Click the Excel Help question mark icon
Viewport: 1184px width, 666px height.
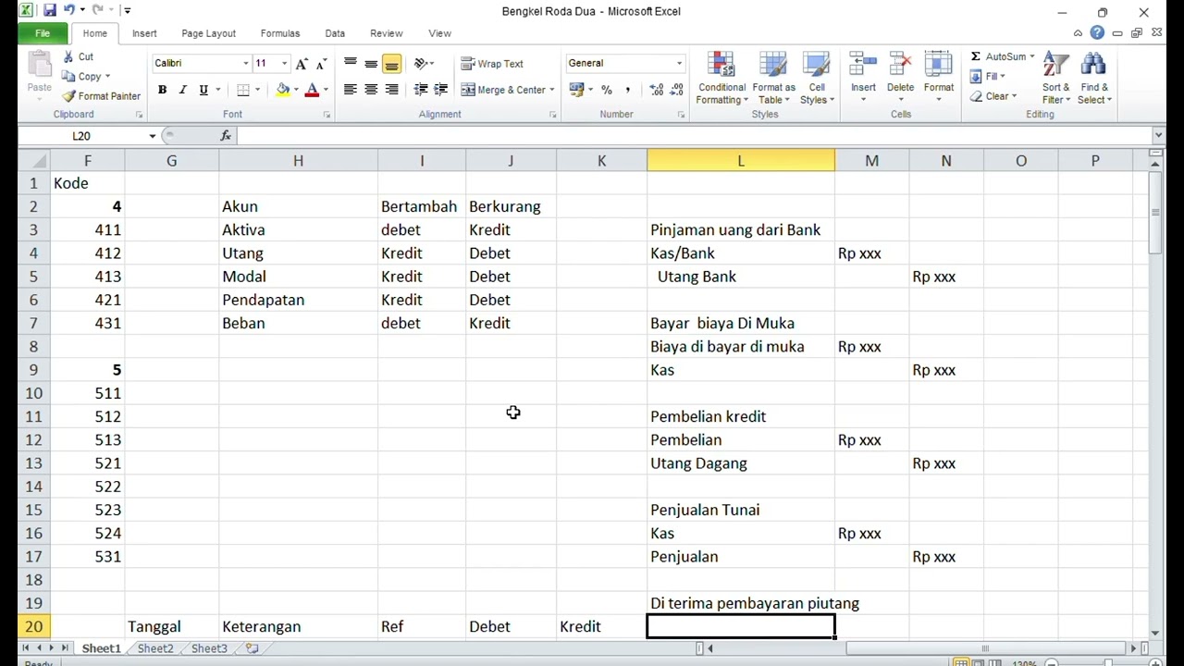1097,33
